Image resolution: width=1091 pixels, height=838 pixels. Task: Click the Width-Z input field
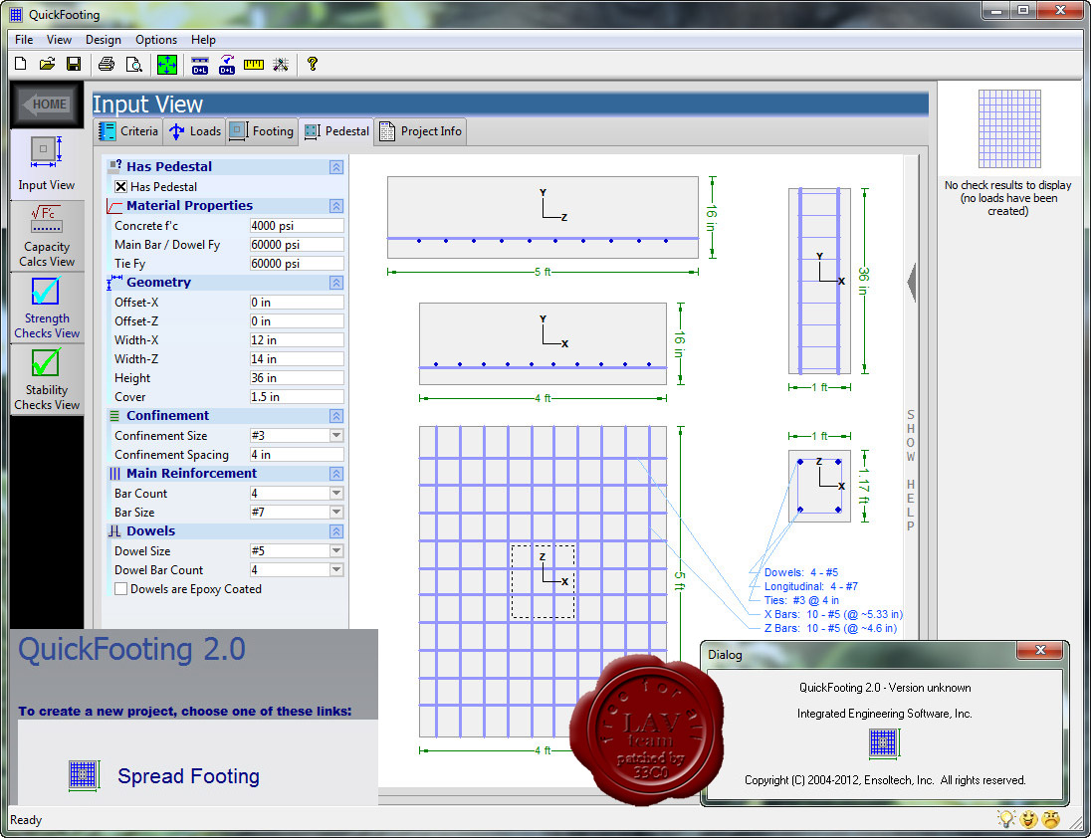click(297, 359)
